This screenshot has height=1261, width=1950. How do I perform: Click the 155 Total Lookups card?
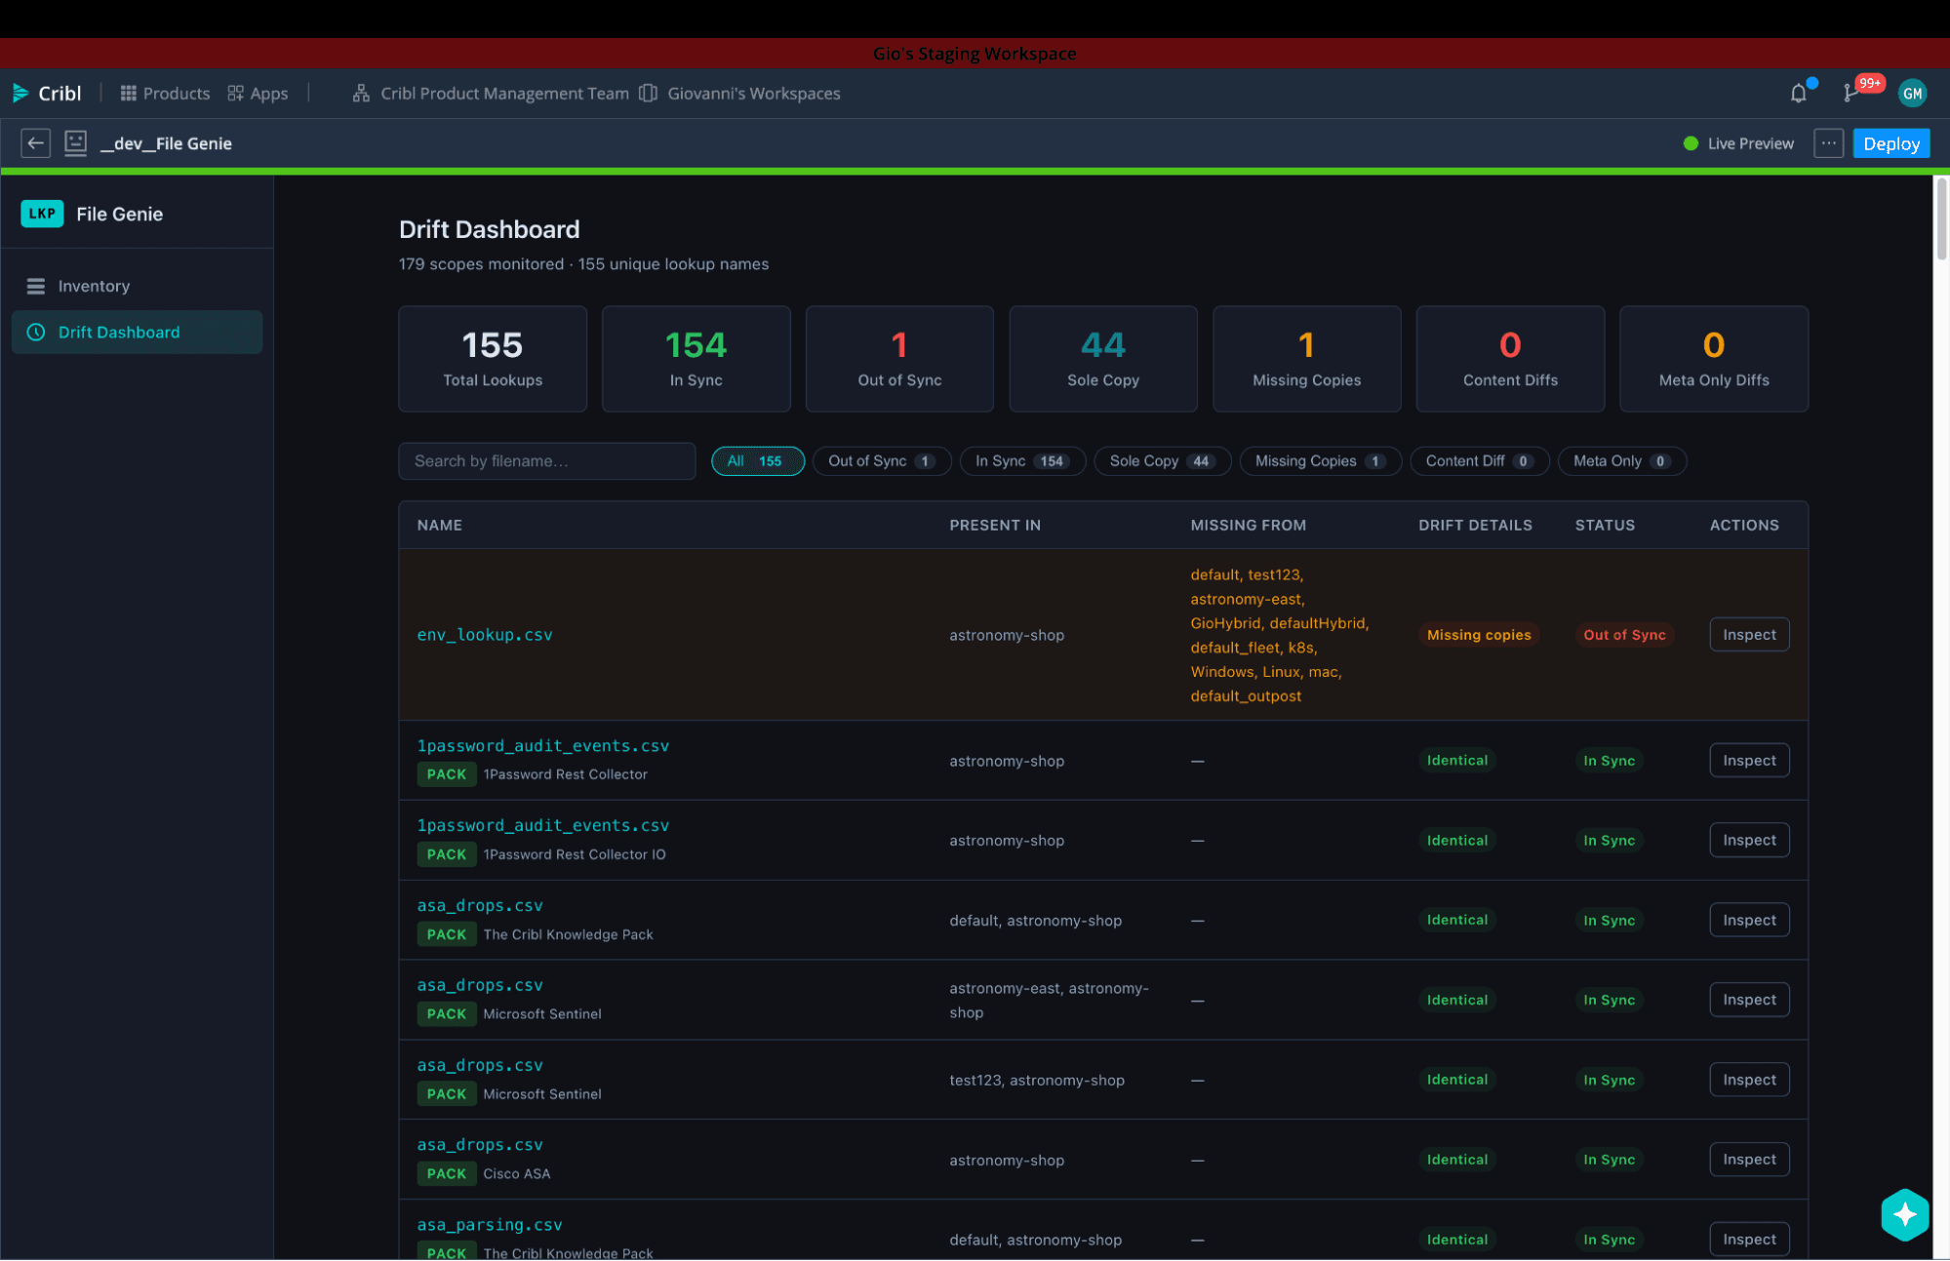[x=493, y=359]
